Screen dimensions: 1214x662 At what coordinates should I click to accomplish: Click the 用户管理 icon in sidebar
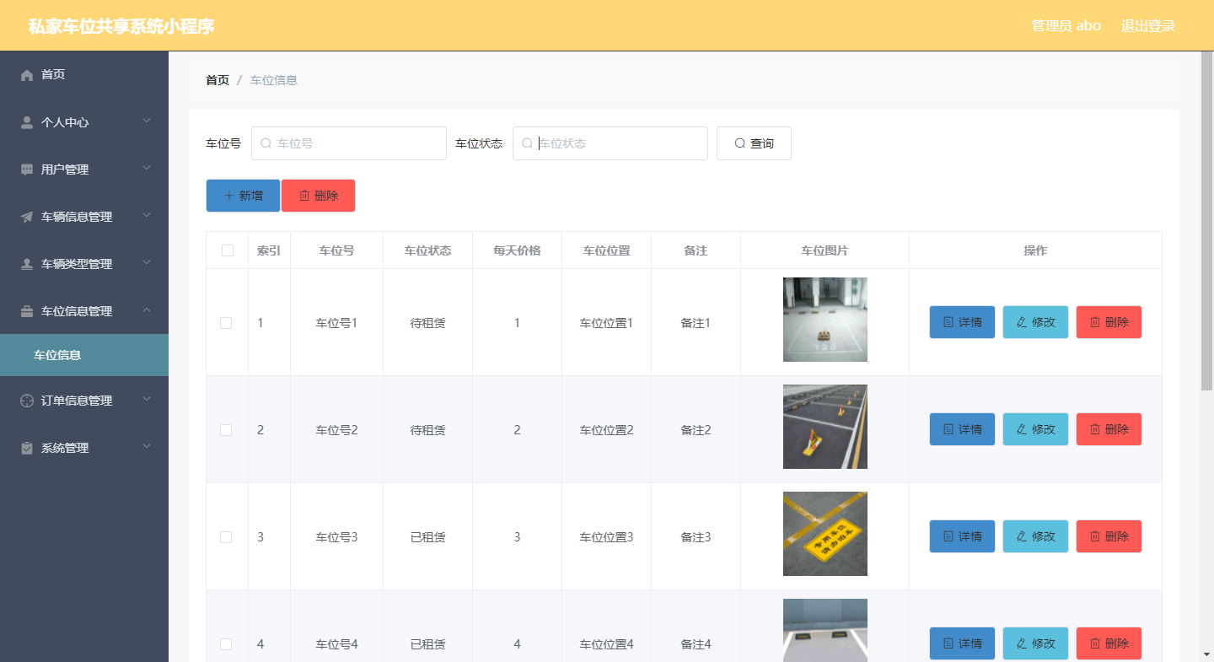click(x=26, y=170)
